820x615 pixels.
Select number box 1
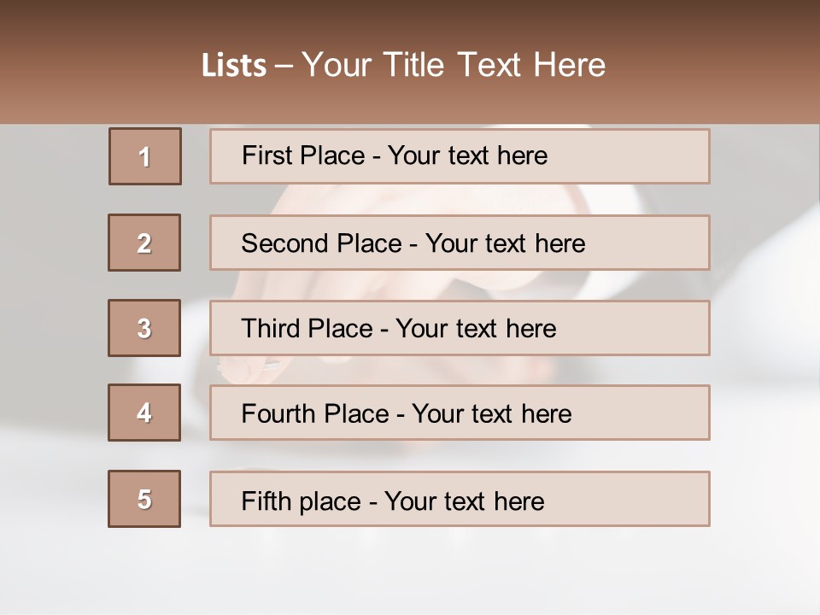145,156
